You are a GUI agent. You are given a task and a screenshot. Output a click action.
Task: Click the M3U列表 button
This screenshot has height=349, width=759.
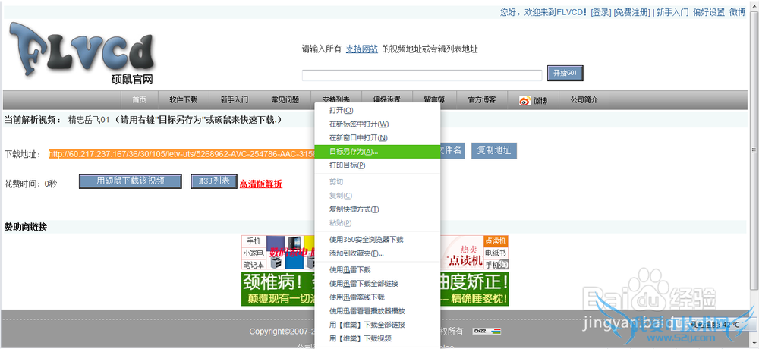(214, 181)
